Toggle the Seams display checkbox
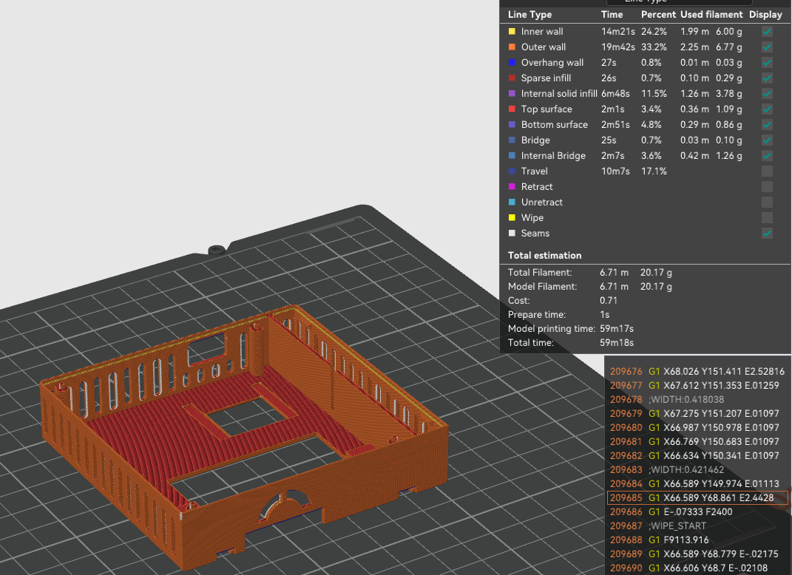792x575 pixels. [767, 234]
